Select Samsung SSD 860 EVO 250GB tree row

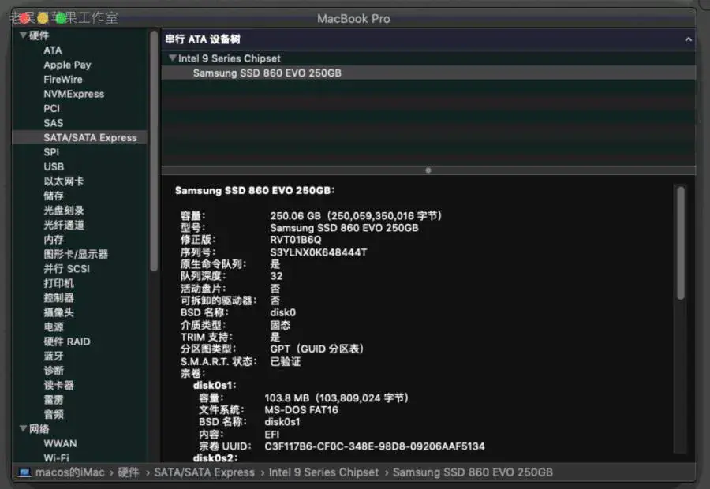click(x=428, y=73)
